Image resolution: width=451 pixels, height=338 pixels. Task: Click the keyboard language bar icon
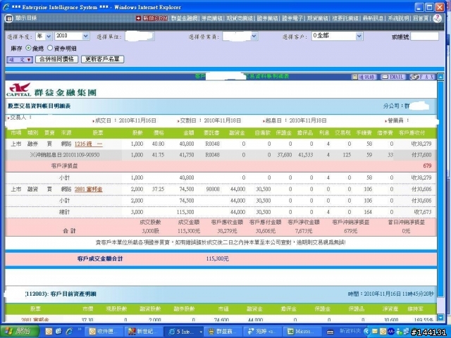[330, 332]
